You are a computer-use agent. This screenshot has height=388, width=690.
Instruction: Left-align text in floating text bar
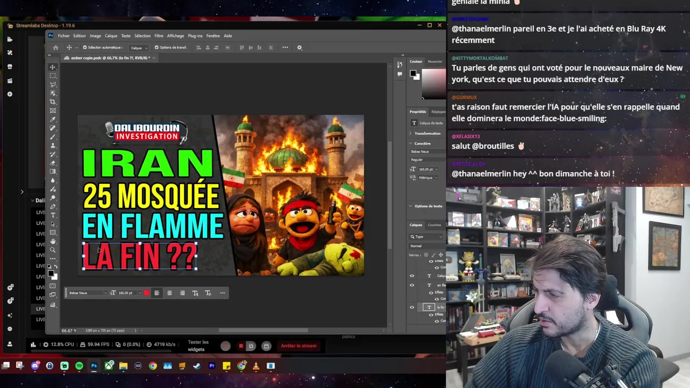coord(157,293)
